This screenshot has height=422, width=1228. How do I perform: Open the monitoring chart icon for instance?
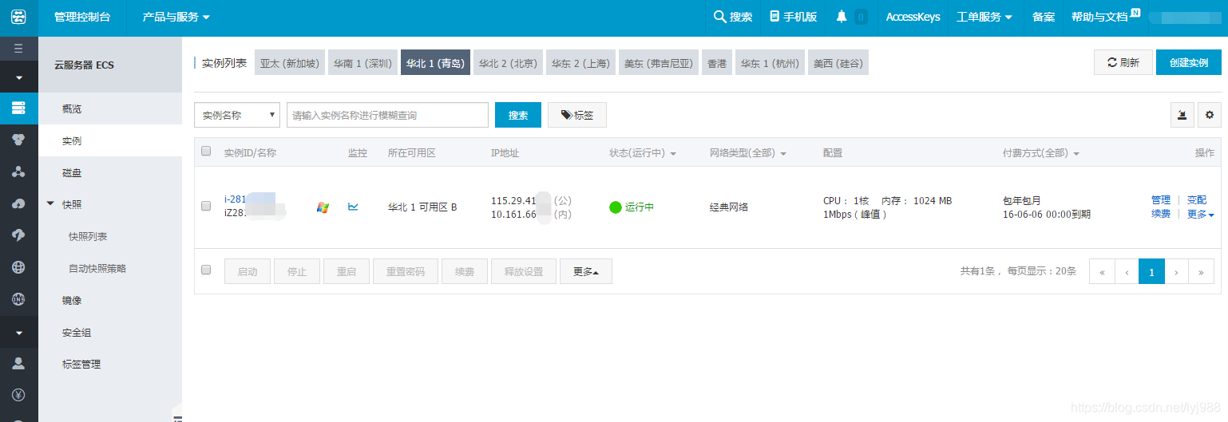point(353,207)
